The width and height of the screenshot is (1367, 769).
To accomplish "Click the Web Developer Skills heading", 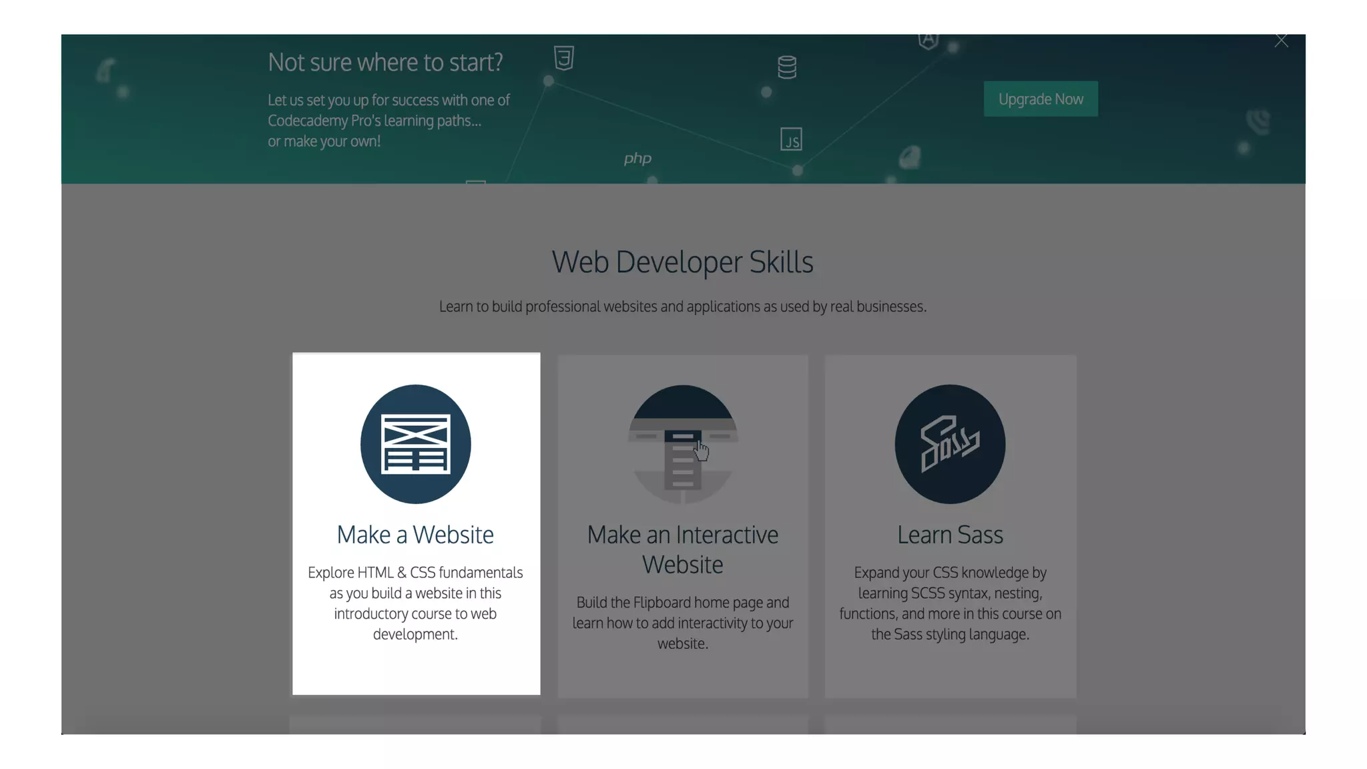I will point(682,262).
